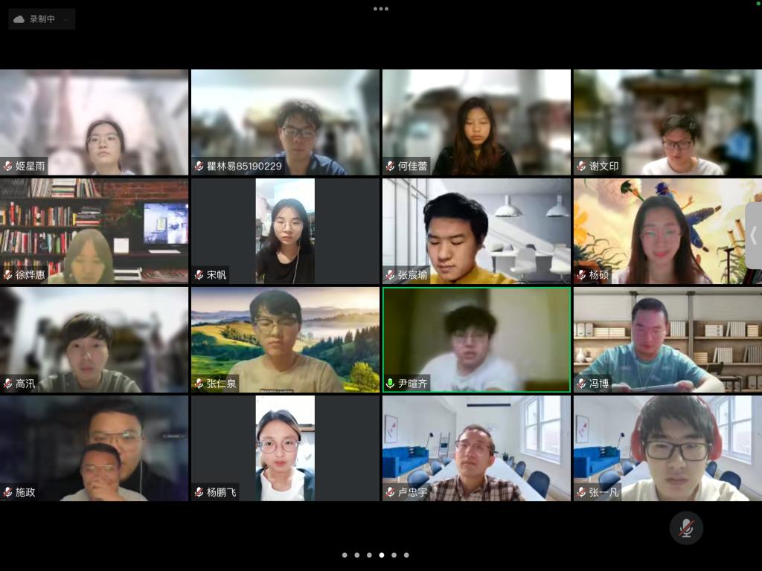Click muted mic icon beside 何佳蕾
This screenshot has width=762, height=571.
(390, 167)
